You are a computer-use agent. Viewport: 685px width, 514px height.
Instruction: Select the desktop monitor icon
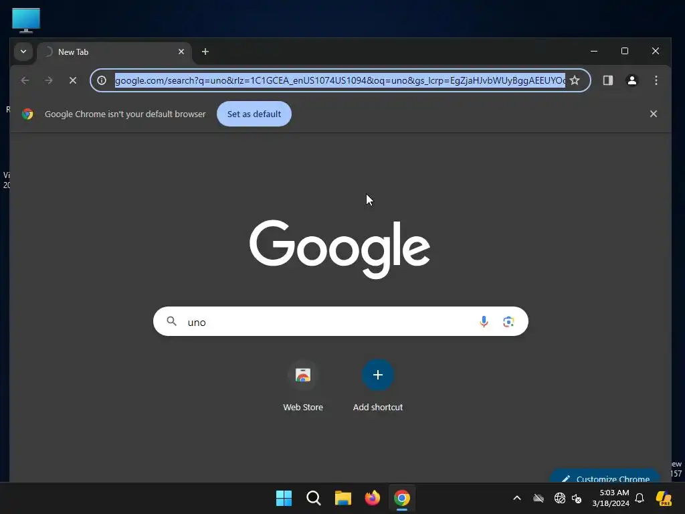(x=26, y=20)
